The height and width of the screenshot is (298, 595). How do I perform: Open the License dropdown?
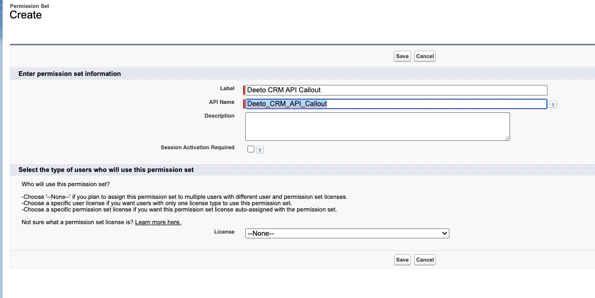click(347, 234)
